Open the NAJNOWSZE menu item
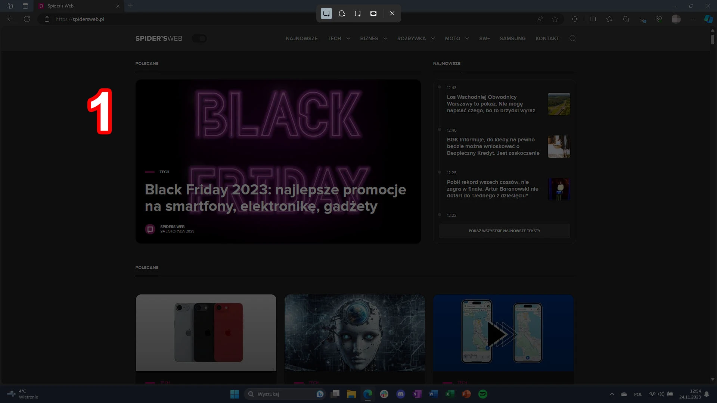The height and width of the screenshot is (403, 717). click(302, 38)
